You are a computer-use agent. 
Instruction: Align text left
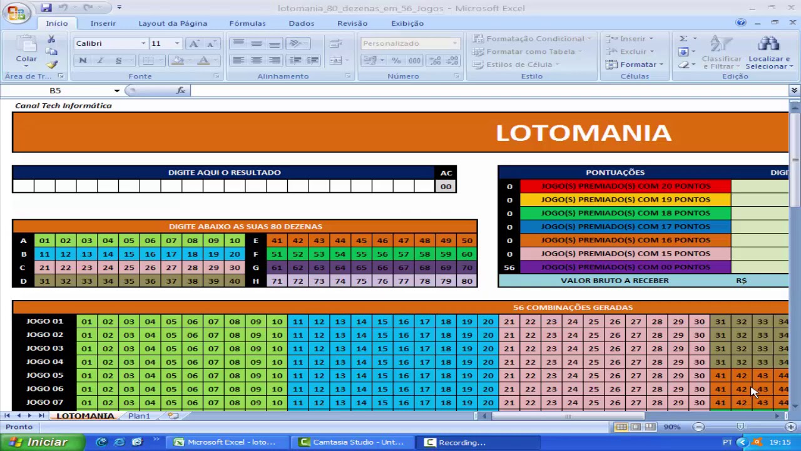tap(238, 61)
